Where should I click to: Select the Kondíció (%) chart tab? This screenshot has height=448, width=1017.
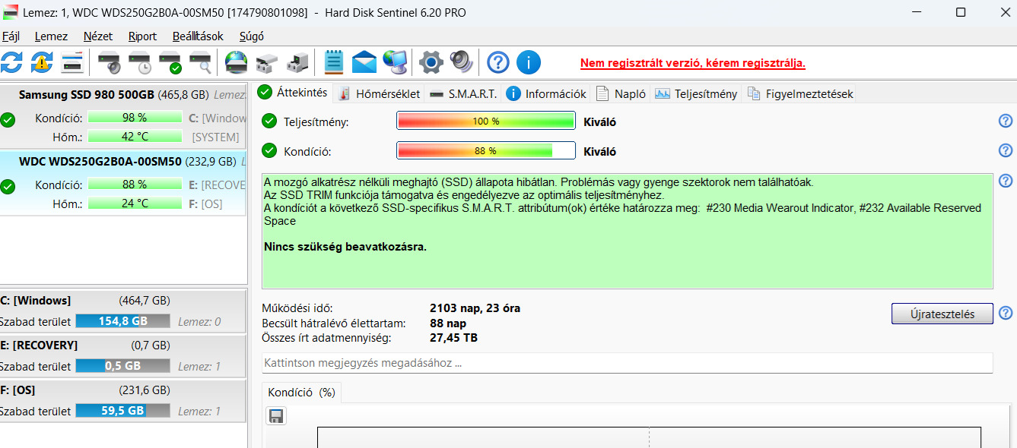click(x=302, y=393)
